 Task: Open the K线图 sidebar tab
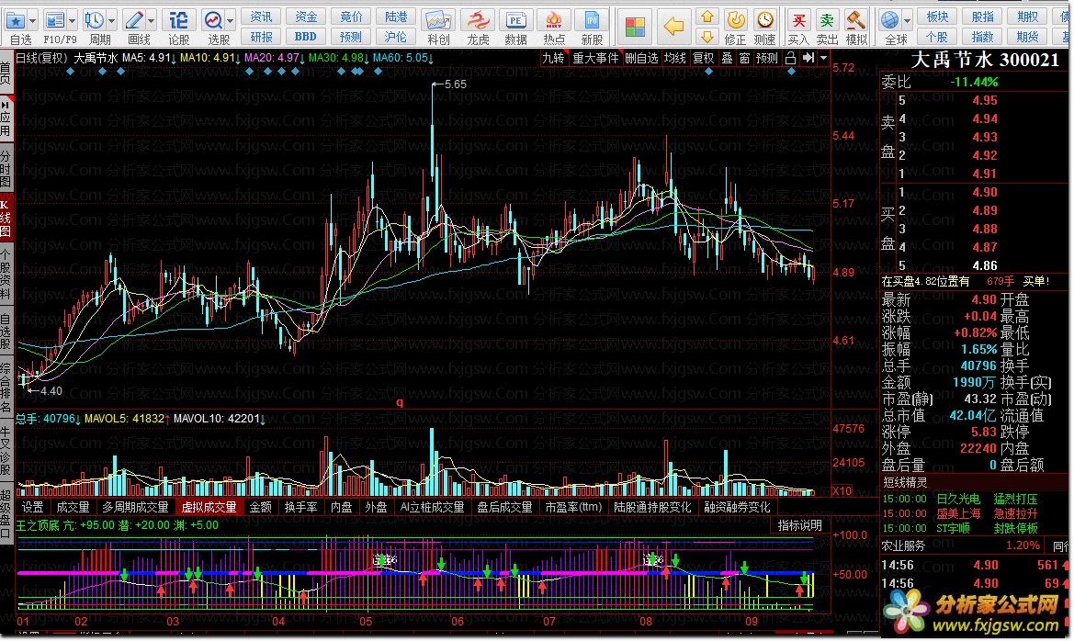click(x=6, y=219)
